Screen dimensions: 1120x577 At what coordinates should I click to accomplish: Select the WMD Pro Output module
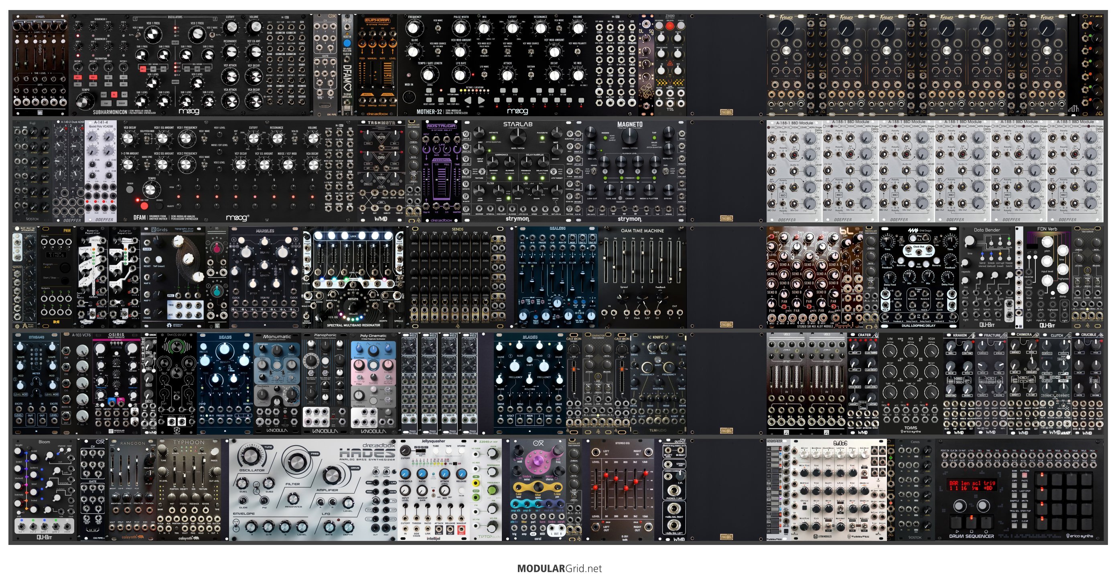(674, 489)
